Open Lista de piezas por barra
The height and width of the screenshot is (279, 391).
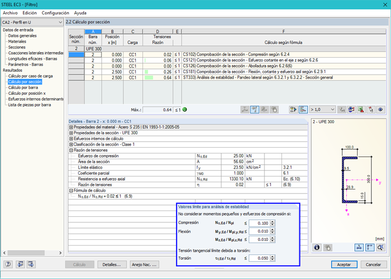29,105
